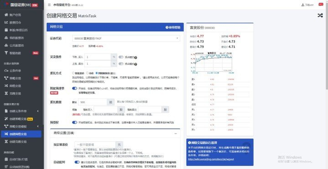Open 我的股票池 icon in sidebar
The image size is (328, 169).
pos(6,38)
